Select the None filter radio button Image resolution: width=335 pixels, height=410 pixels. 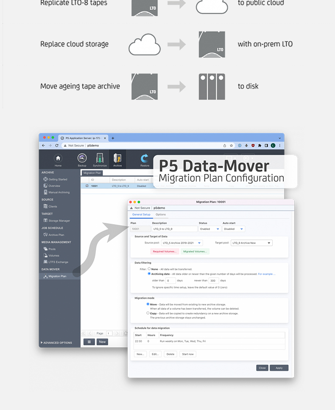point(149,269)
